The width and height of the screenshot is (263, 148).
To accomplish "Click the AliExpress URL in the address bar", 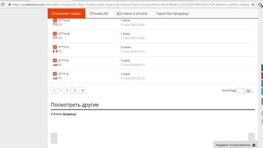I will (x=131, y=5).
